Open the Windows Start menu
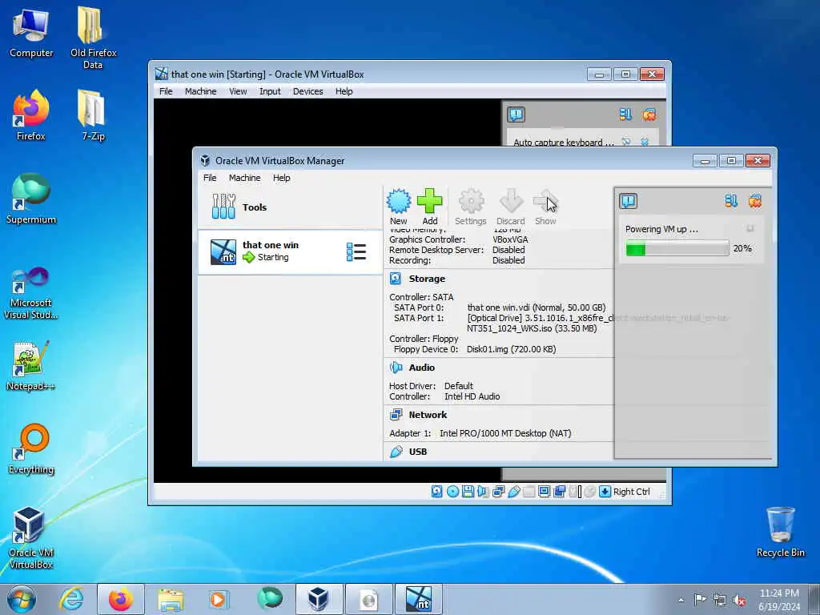The image size is (820, 615). point(22,599)
